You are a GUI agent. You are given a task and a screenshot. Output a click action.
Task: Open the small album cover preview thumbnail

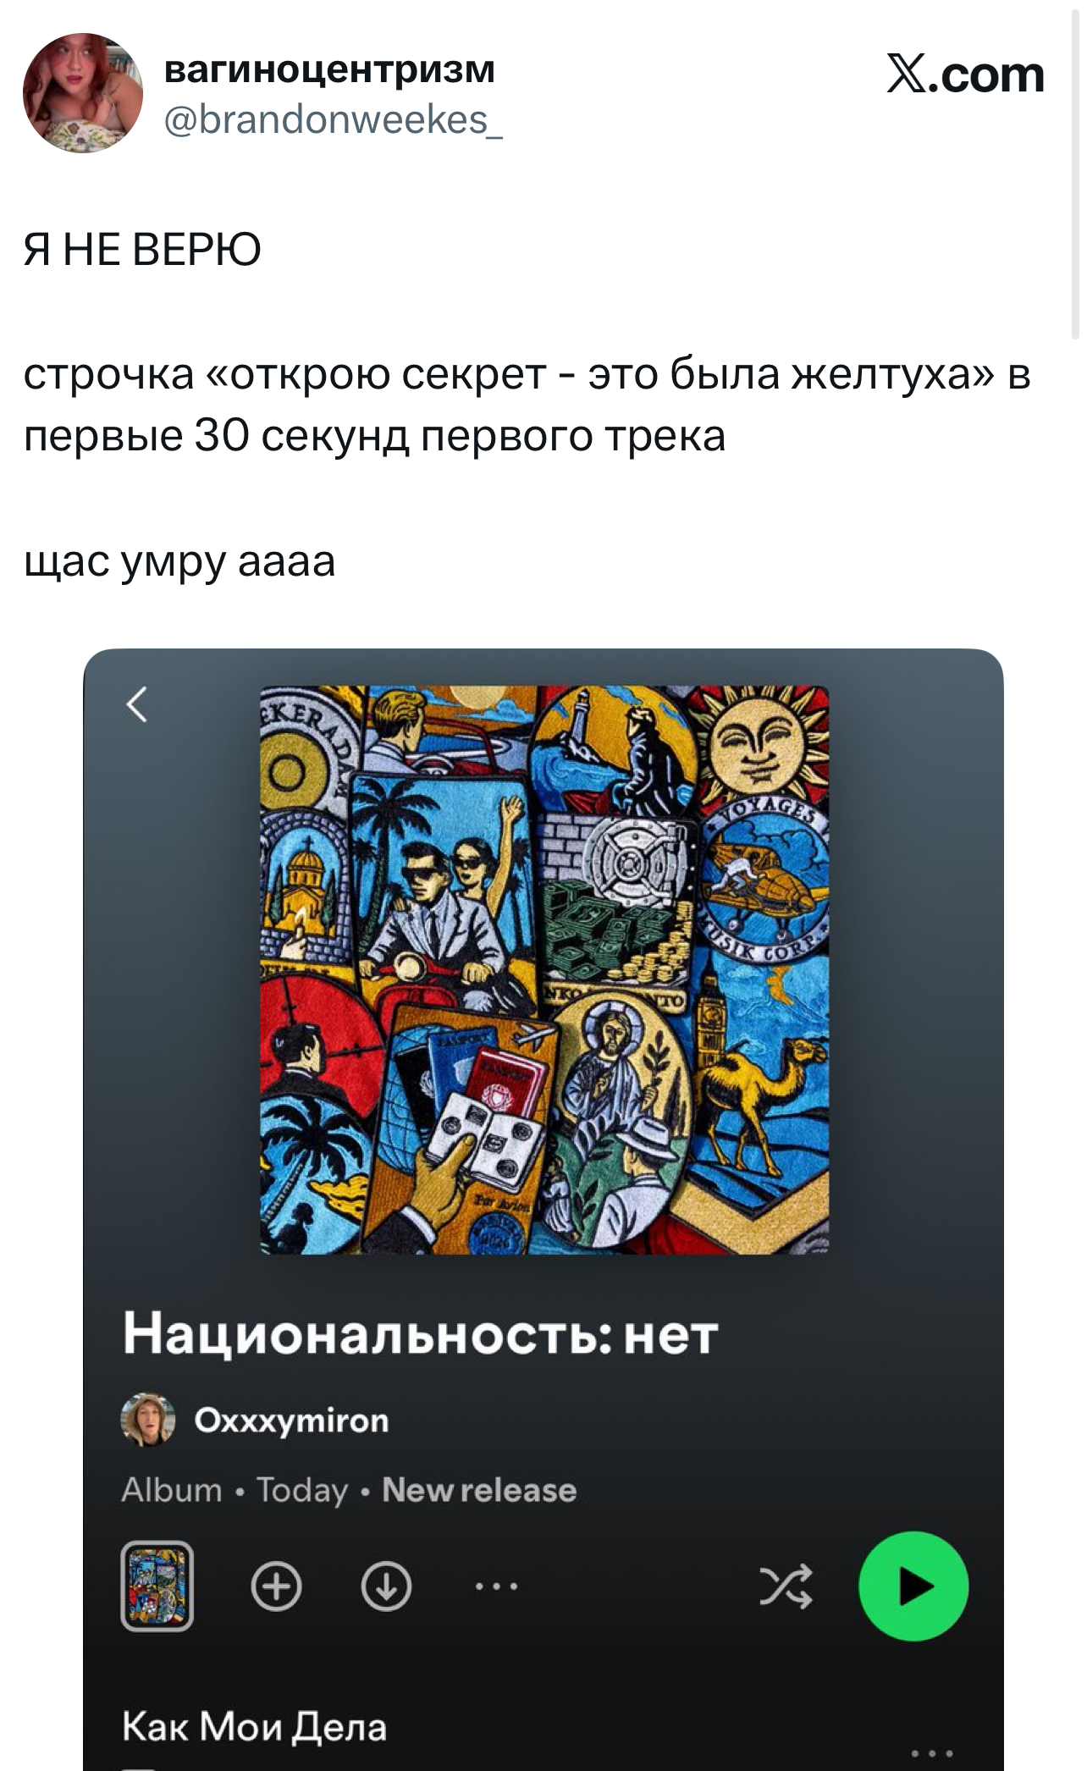tap(157, 1586)
